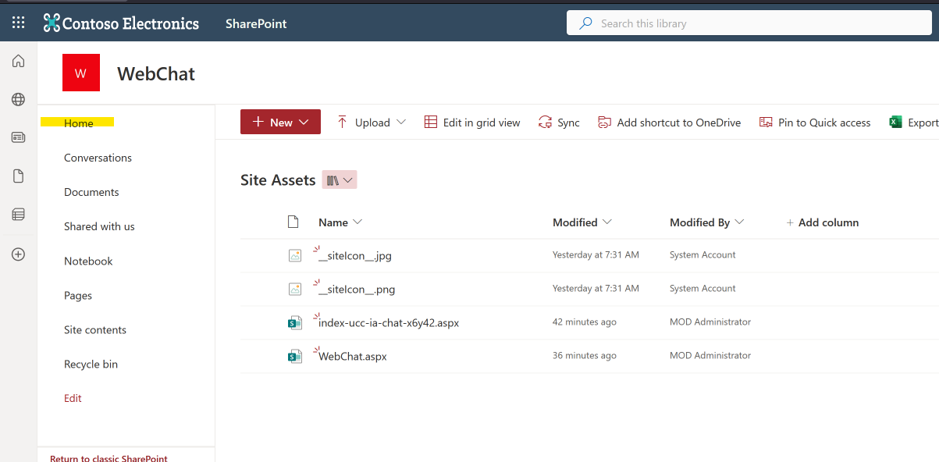The image size is (939, 462).
Task: Click System Account in __siteIcon__.jpg row
Action: [702, 255]
